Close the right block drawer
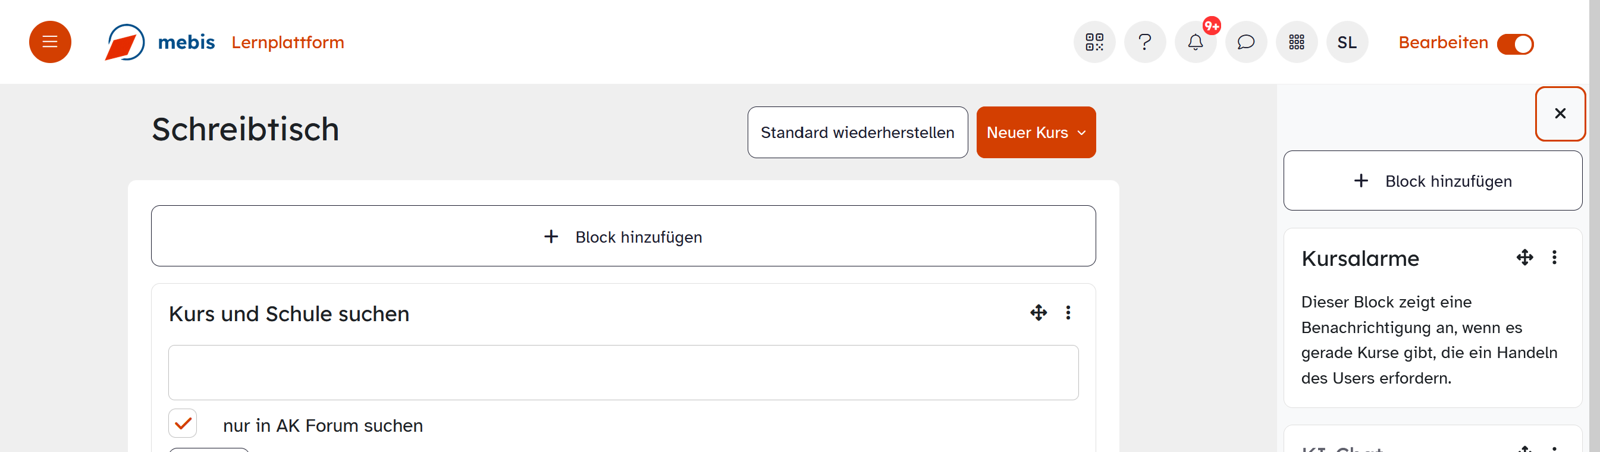The image size is (1600, 452). pos(1560,114)
